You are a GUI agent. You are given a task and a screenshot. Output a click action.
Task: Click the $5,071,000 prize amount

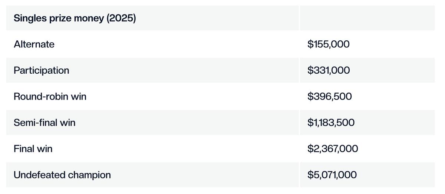tap(332, 175)
